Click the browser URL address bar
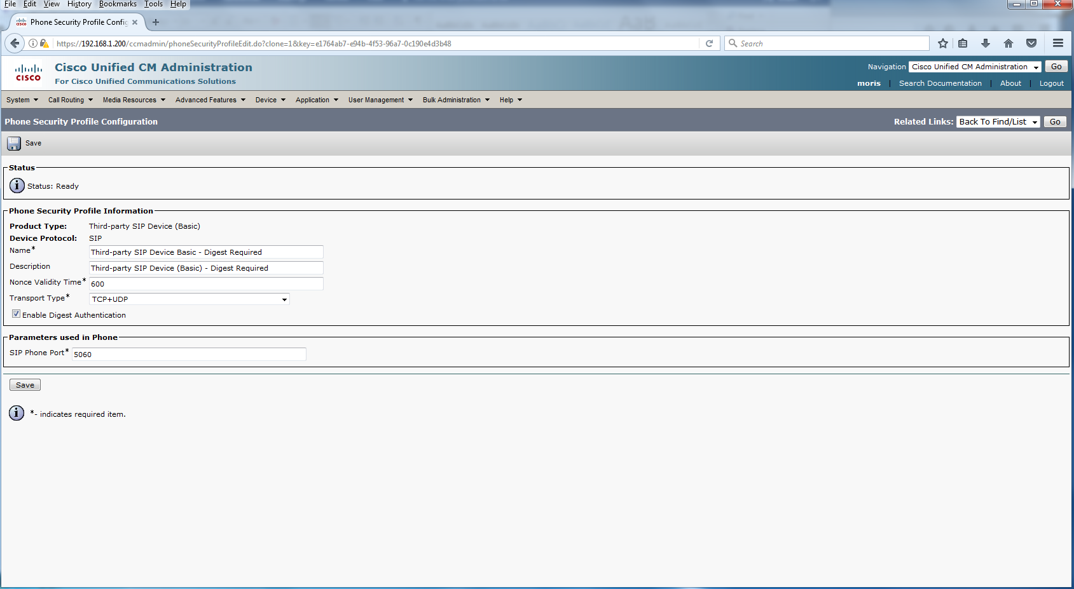1074x589 pixels. click(375, 43)
